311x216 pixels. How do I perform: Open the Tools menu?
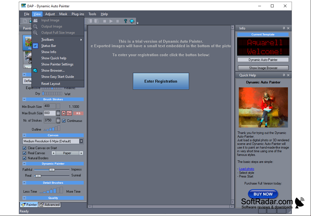(92, 14)
